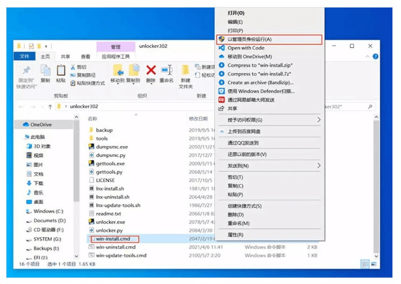Expand the 发送到(N) submenu arrow

(319, 166)
